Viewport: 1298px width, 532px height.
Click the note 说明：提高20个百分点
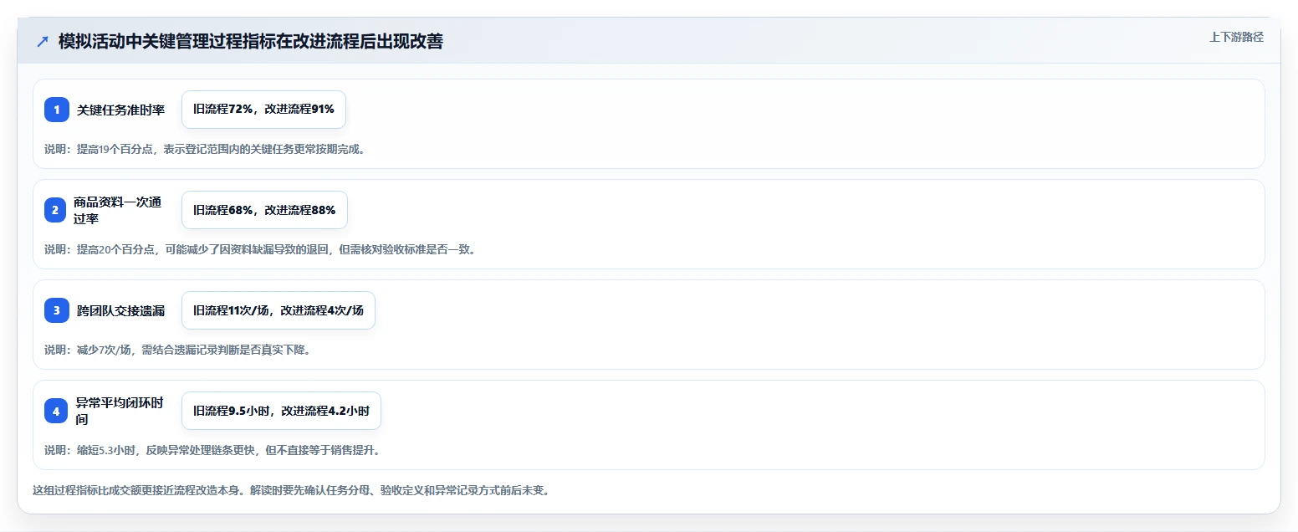click(x=260, y=249)
